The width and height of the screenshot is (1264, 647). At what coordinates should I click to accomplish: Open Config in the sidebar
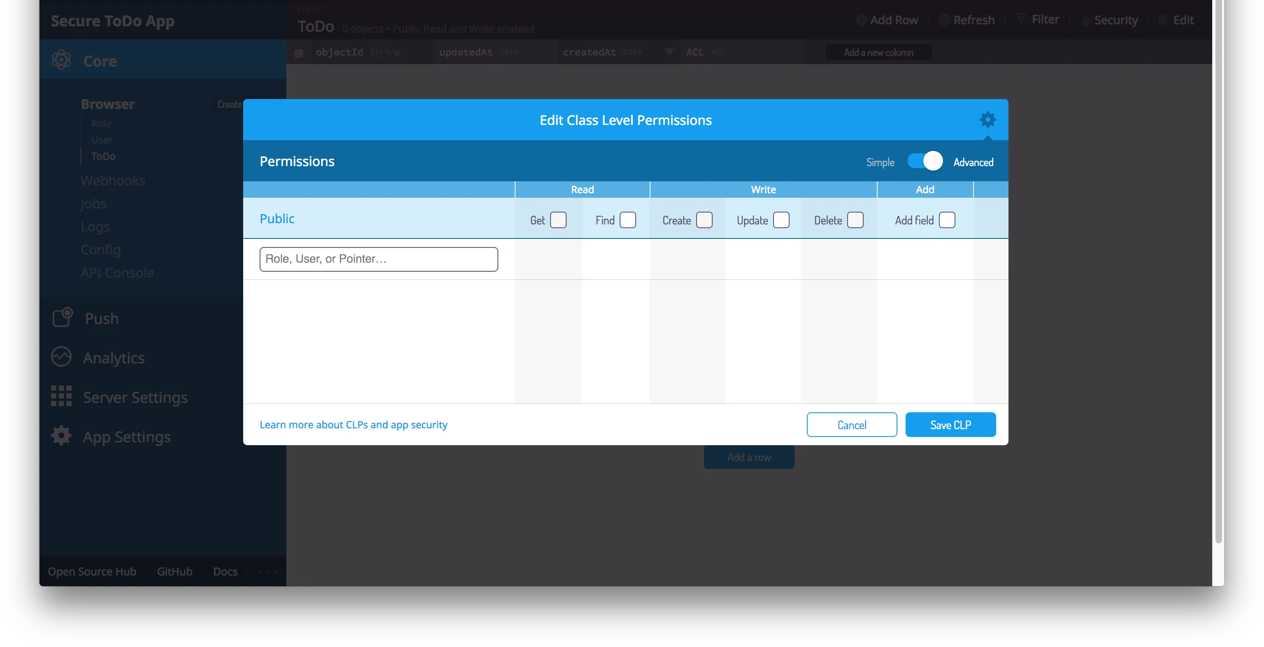click(x=100, y=250)
